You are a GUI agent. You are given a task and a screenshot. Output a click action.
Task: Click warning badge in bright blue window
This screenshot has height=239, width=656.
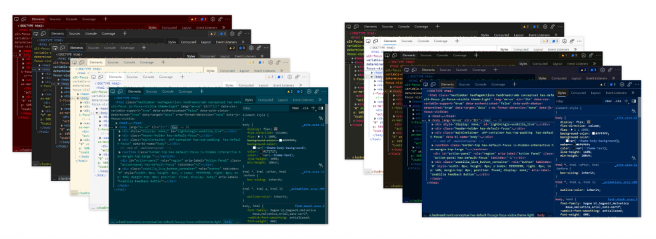click(603, 84)
